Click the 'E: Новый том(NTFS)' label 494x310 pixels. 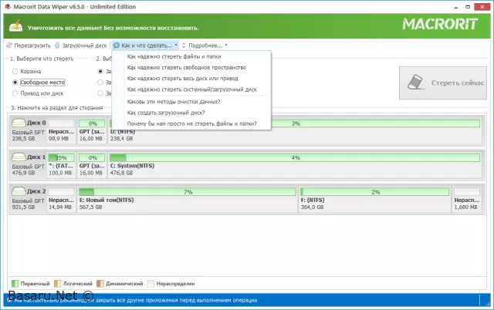coord(107,200)
